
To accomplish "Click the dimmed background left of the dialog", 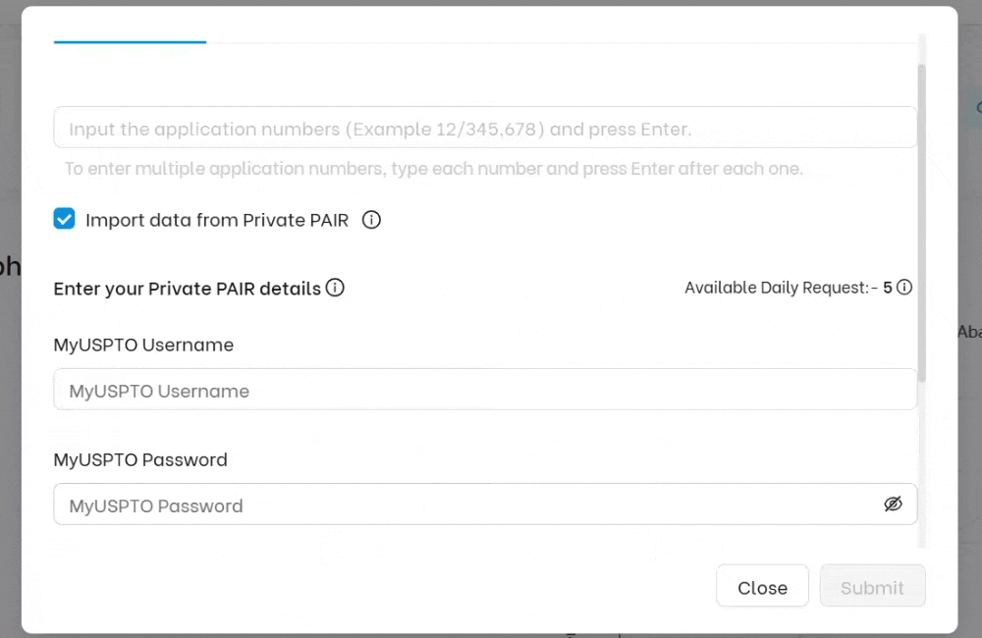I will pos(10,376).
